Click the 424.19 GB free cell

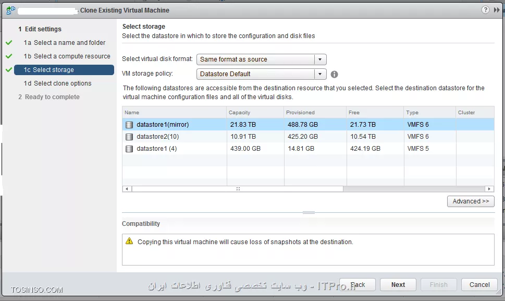[x=365, y=149]
